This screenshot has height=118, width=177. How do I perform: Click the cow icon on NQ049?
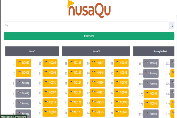coord(117,62)
